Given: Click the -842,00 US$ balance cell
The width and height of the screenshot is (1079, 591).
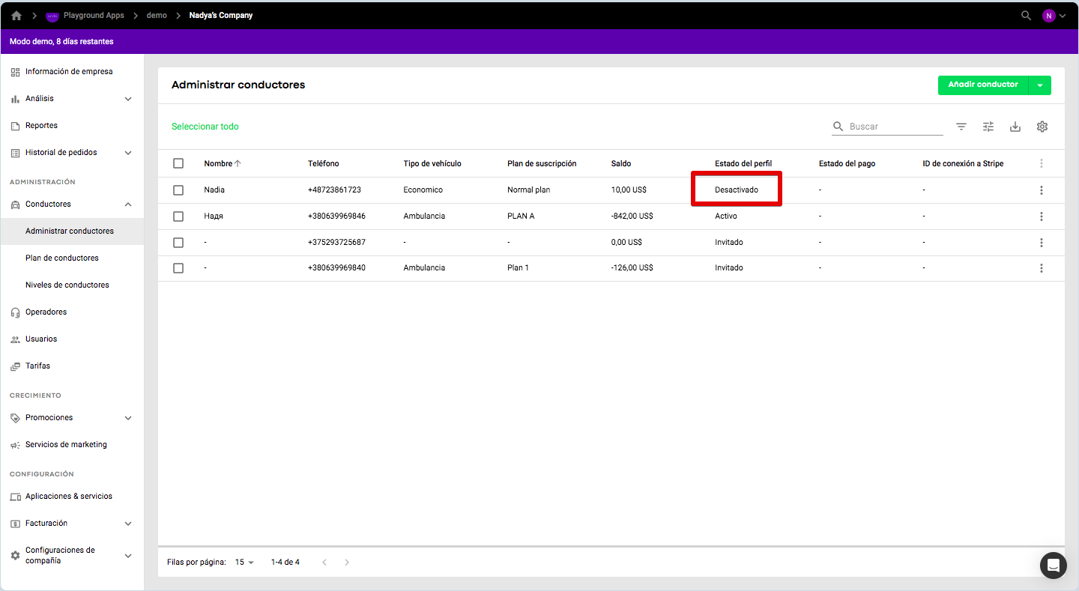Looking at the screenshot, I should tap(632, 216).
